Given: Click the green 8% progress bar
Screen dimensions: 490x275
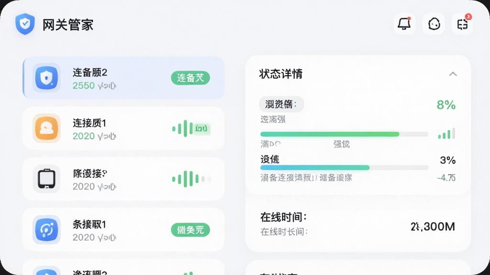Looking at the screenshot, I should pos(344,134).
